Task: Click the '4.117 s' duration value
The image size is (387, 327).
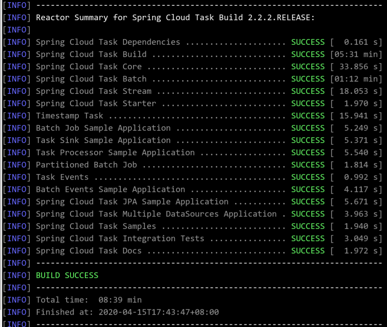Action: coord(361,189)
